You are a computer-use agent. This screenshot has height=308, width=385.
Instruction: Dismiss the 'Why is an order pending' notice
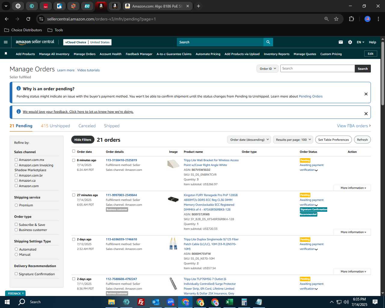pos(366,94)
